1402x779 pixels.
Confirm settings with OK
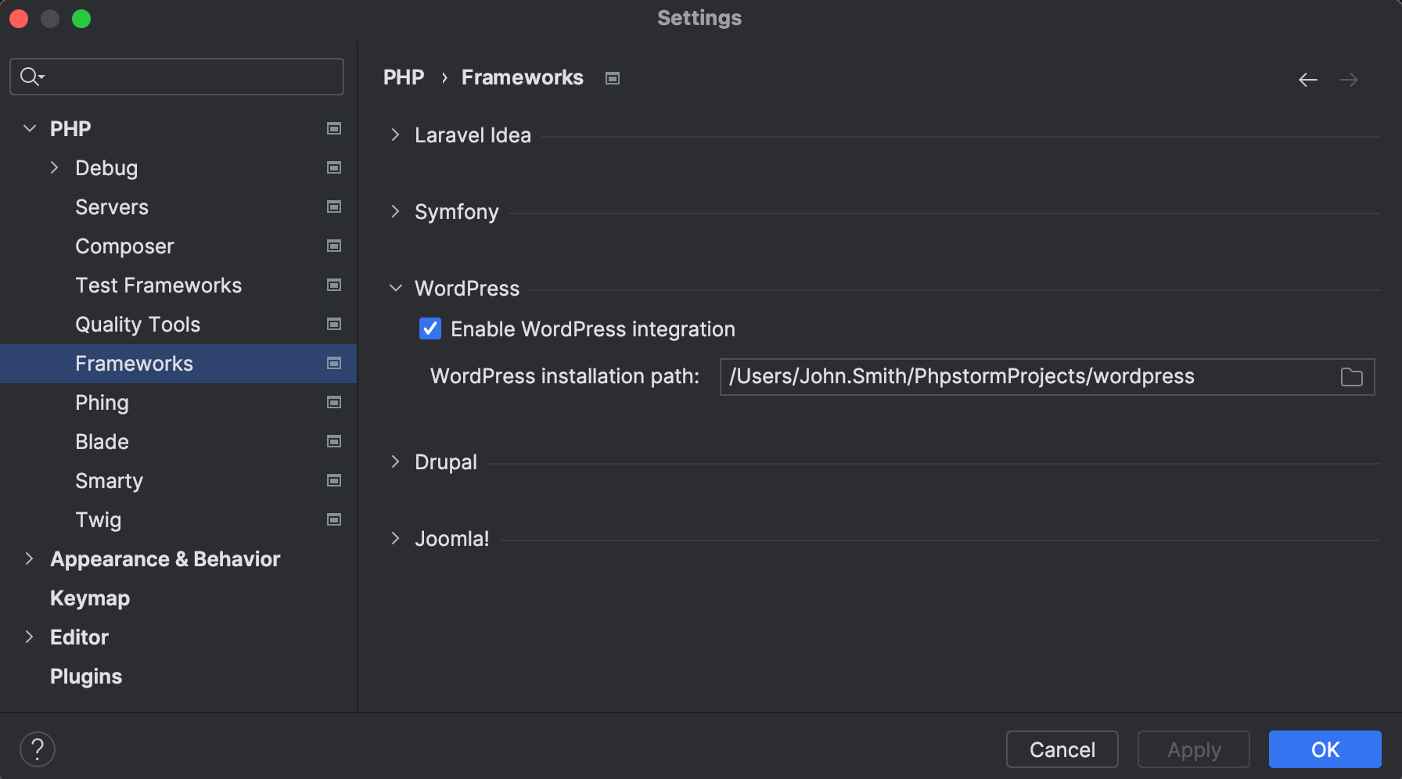pos(1325,749)
